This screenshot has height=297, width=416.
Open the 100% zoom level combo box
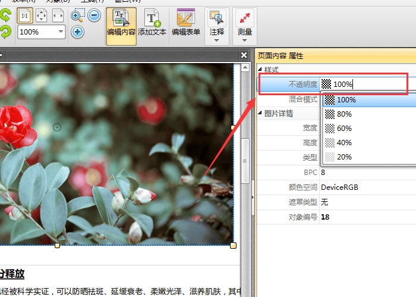click(42, 32)
